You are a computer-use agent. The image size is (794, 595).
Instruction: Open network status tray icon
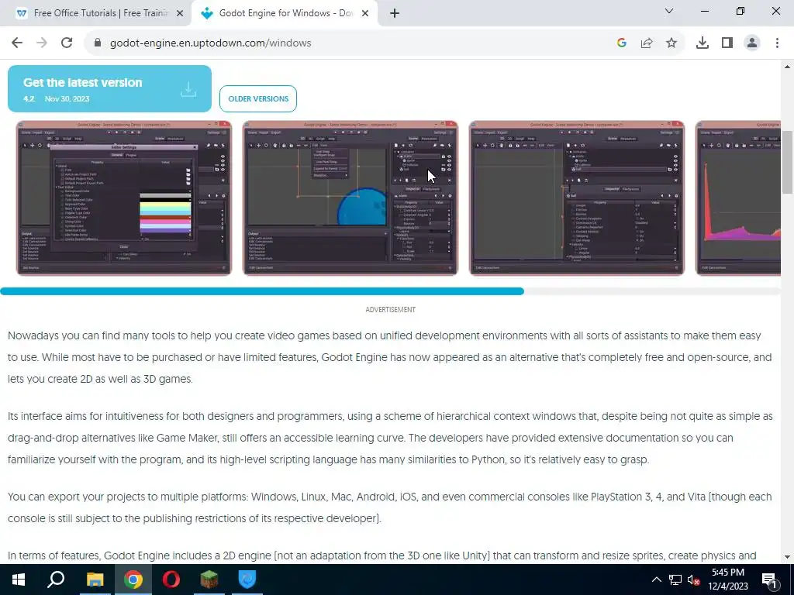(x=675, y=580)
